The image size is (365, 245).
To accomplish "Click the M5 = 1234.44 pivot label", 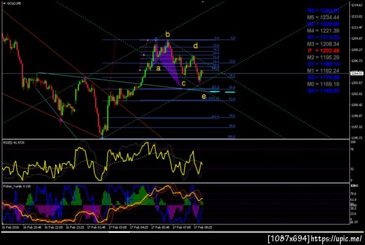I will click(x=323, y=17).
